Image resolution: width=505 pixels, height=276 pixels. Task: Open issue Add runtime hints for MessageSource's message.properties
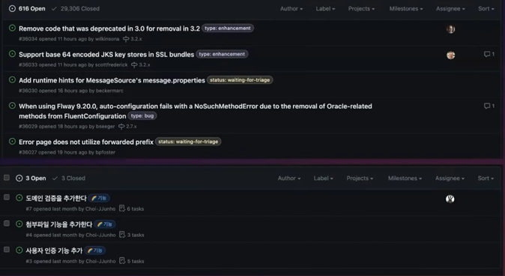point(112,80)
